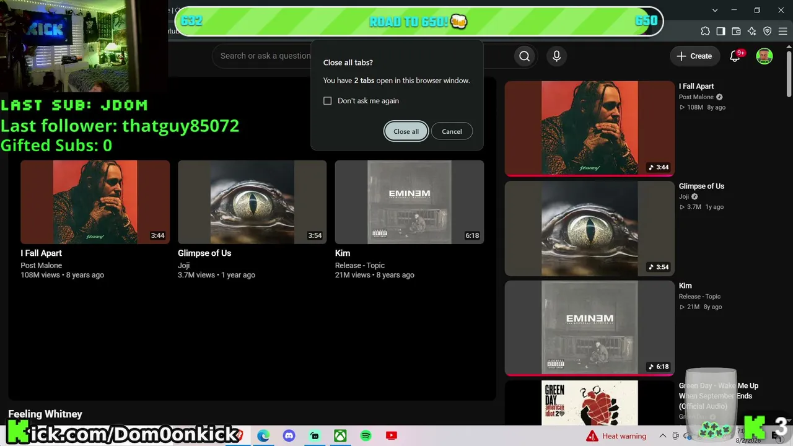793x446 pixels.
Task: Click Cancel in the Close all tabs dialog
Action: pos(452,131)
